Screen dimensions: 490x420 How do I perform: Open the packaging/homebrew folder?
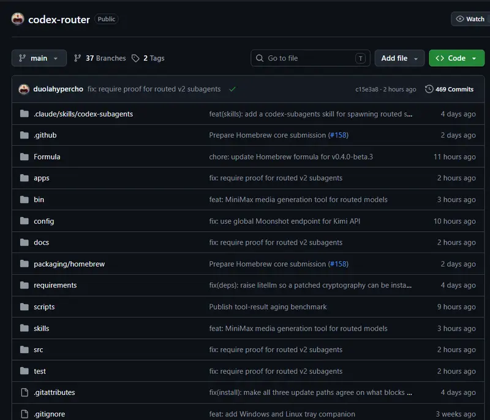(x=69, y=264)
